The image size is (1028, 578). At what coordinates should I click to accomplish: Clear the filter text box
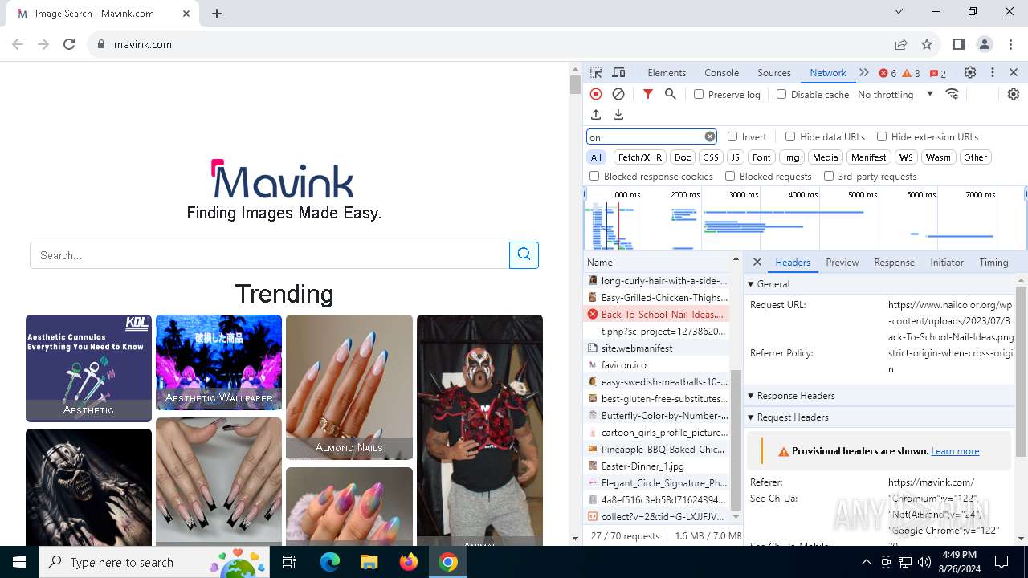point(710,136)
